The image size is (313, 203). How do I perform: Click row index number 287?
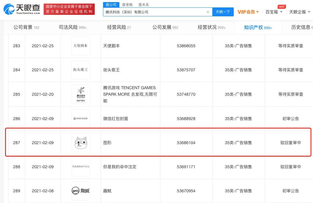[x=17, y=143]
